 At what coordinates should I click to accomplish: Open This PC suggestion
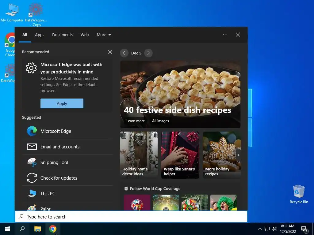click(x=67, y=193)
